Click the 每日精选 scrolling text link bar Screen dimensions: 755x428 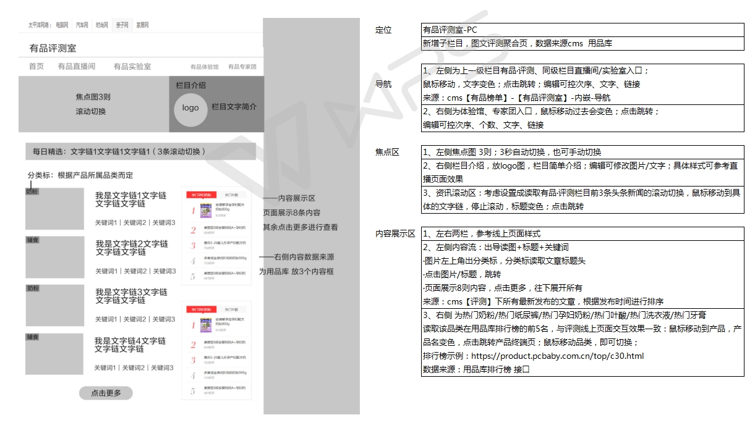(137, 151)
